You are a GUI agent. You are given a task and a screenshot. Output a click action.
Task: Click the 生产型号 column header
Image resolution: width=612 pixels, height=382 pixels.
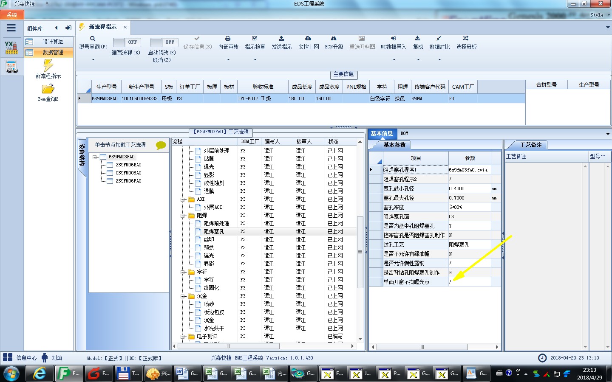[106, 87]
